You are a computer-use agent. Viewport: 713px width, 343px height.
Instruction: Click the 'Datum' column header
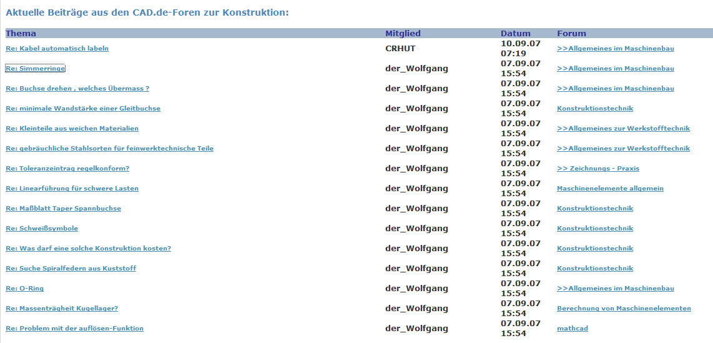point(516,34)
